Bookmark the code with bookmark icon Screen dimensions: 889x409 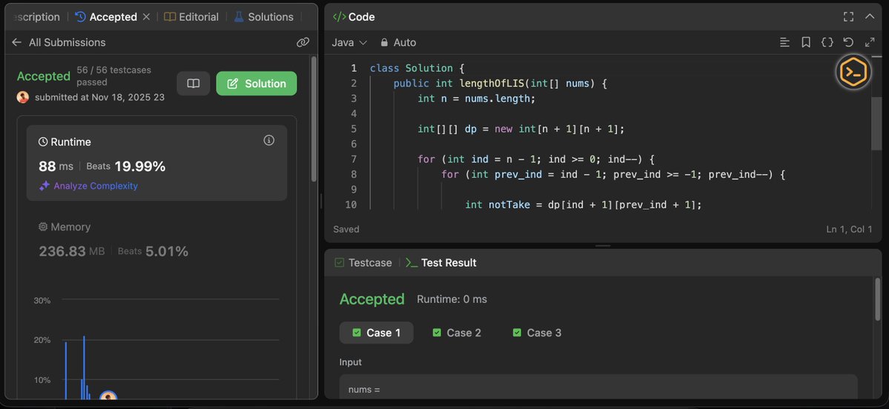point(806,42)
